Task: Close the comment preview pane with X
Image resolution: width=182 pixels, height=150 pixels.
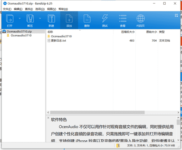Action: click(x=48, y=118)
